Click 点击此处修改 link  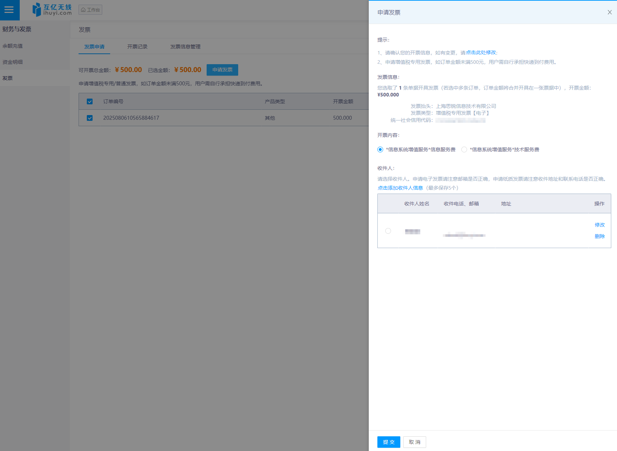pyautogui.click(x=481, y=52)
